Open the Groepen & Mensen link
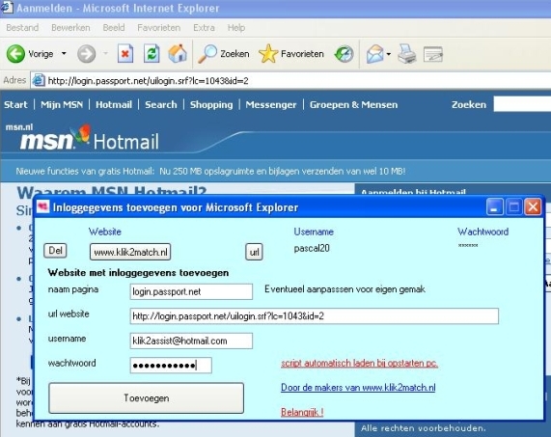Image resolution: width=551 pixels, height=437 pixels. [353, 105]
